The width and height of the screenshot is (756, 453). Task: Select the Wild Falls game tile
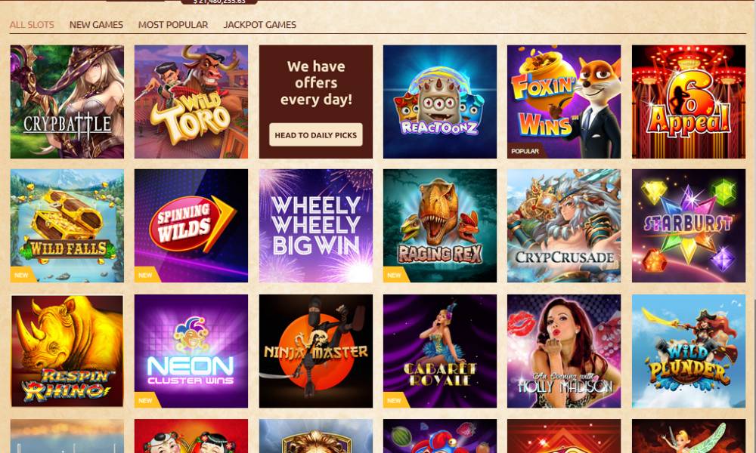pyautogui.click(x=67, y=225)
